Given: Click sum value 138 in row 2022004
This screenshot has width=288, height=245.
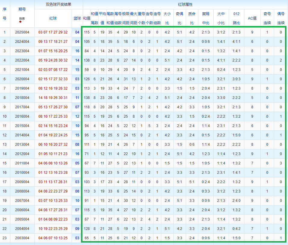Looking at the screenshot, I should pyautogui.click(x=87, y=60).
